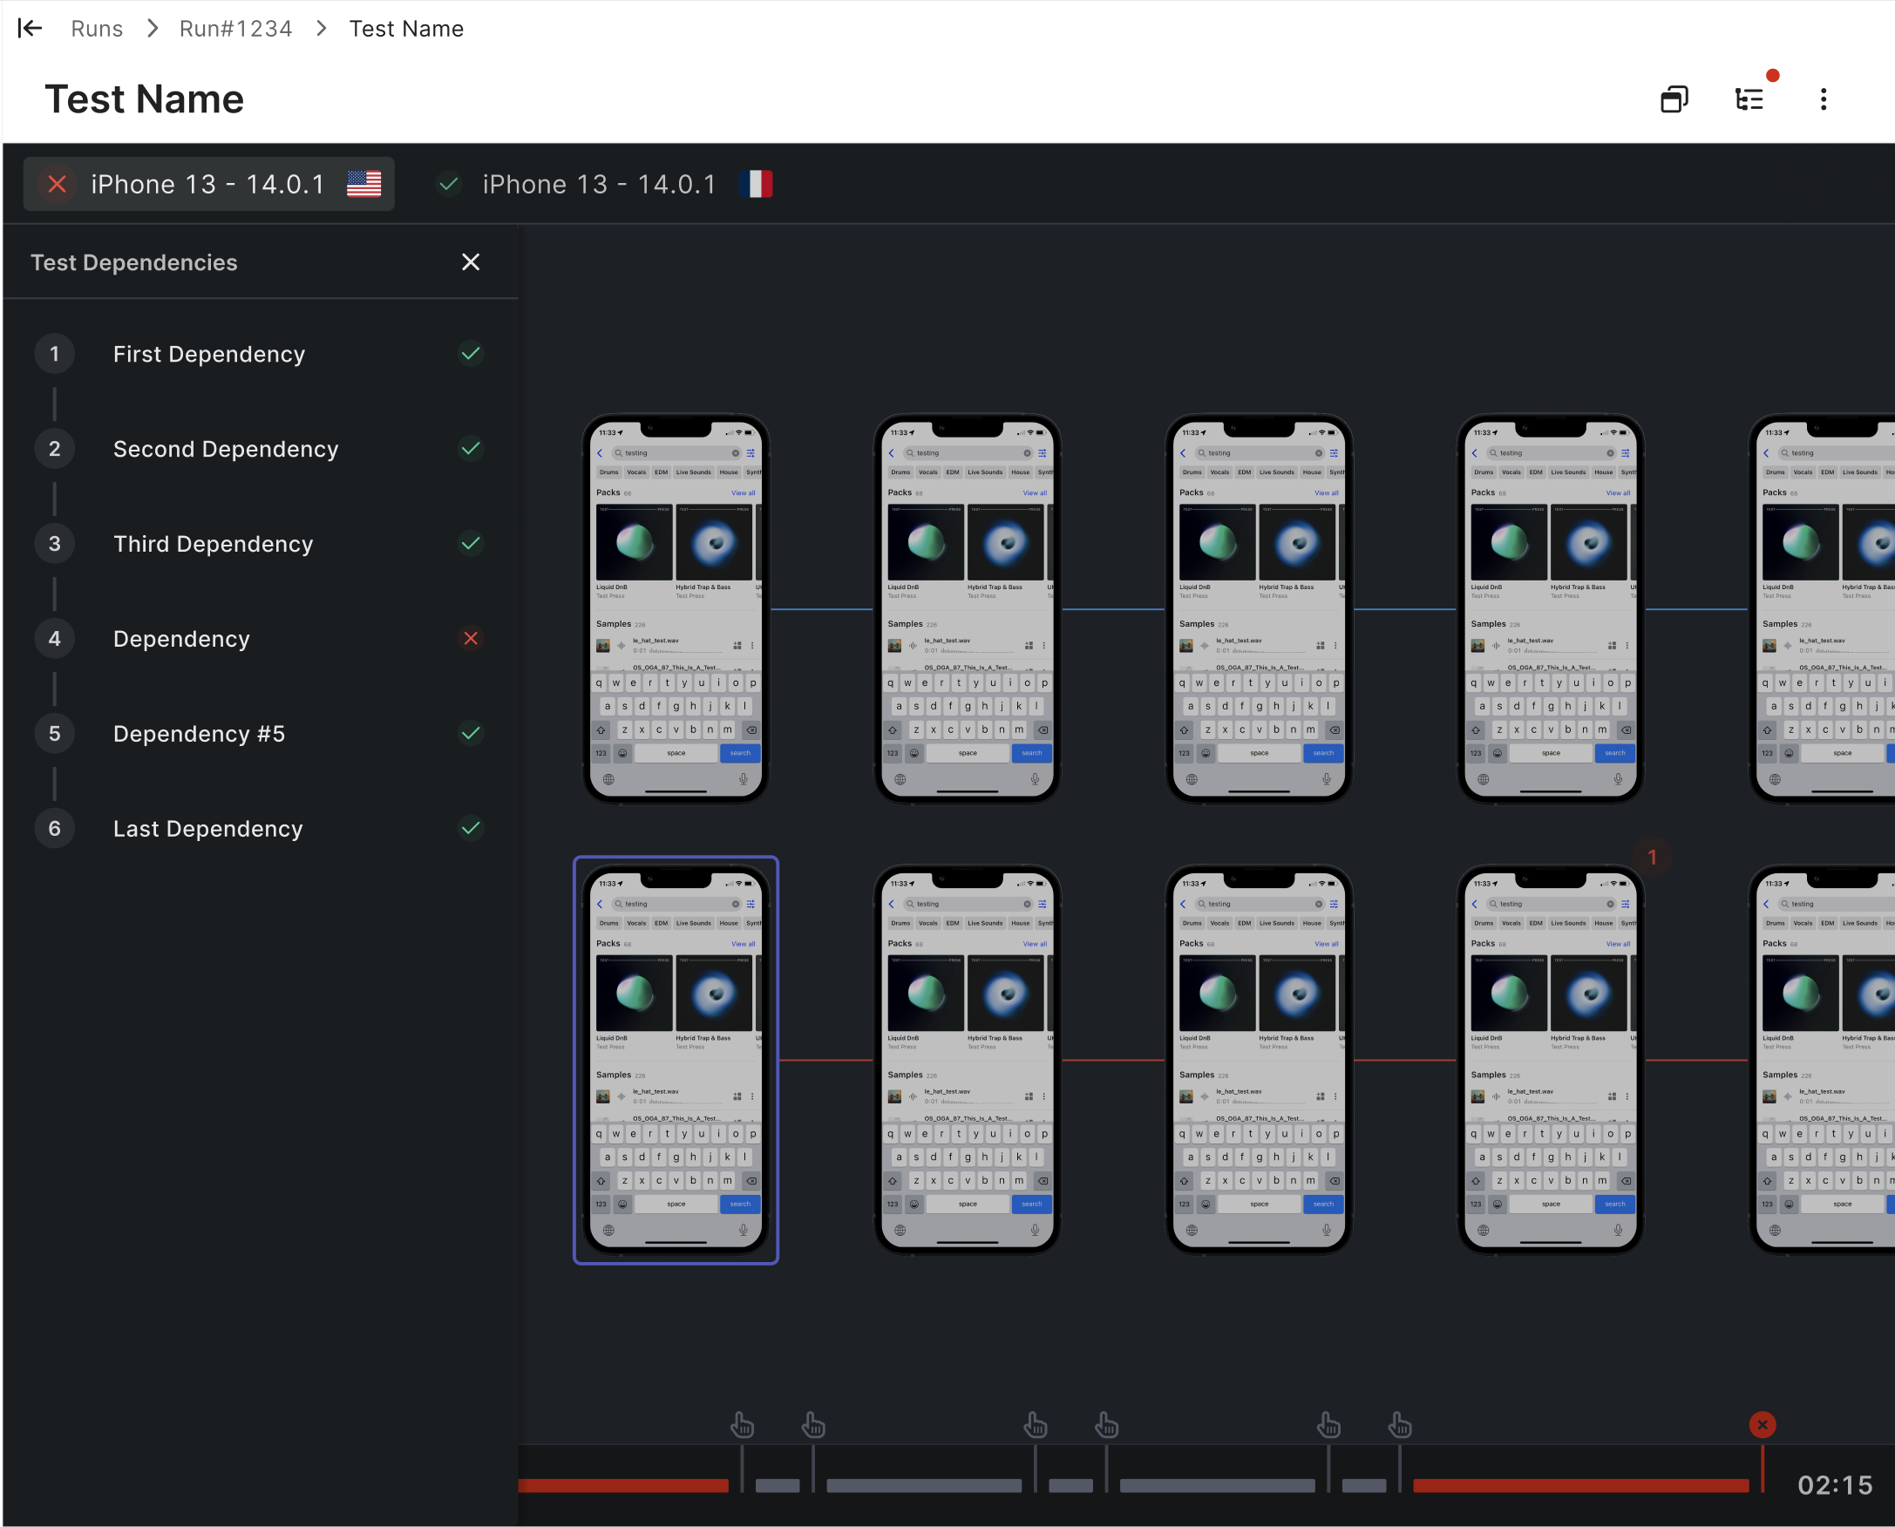Click the US flag icon
The height and width of the screenshot is (1527, 1895).
[363, 184]
